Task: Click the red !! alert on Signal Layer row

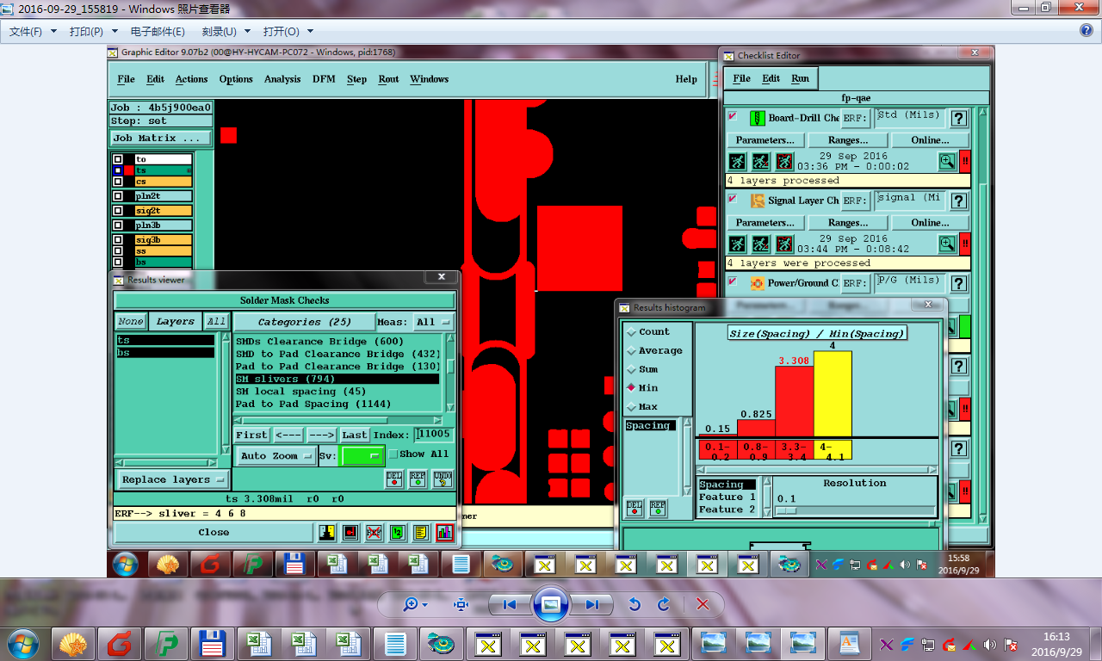Action: tap(965, 244)
